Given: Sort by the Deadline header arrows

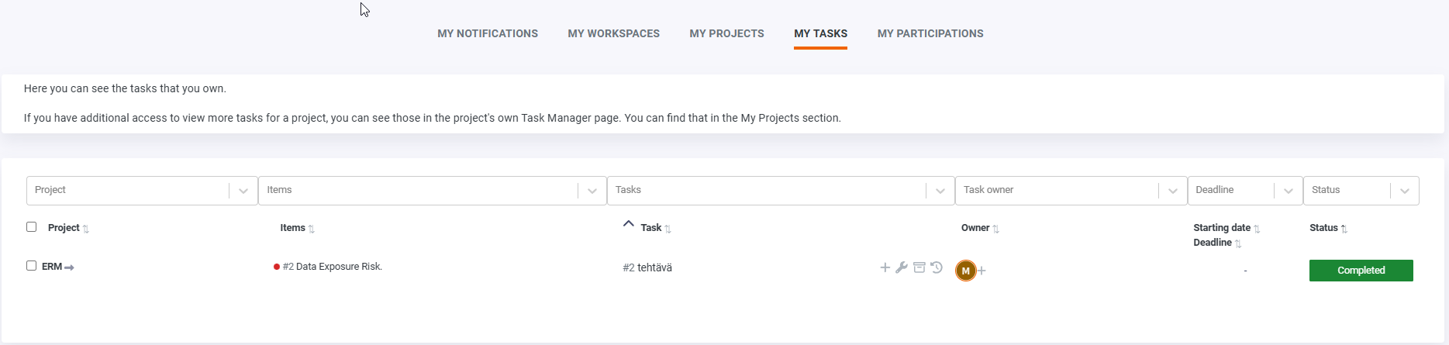Looking at the screenshot, I should [x=1238, y=243].
